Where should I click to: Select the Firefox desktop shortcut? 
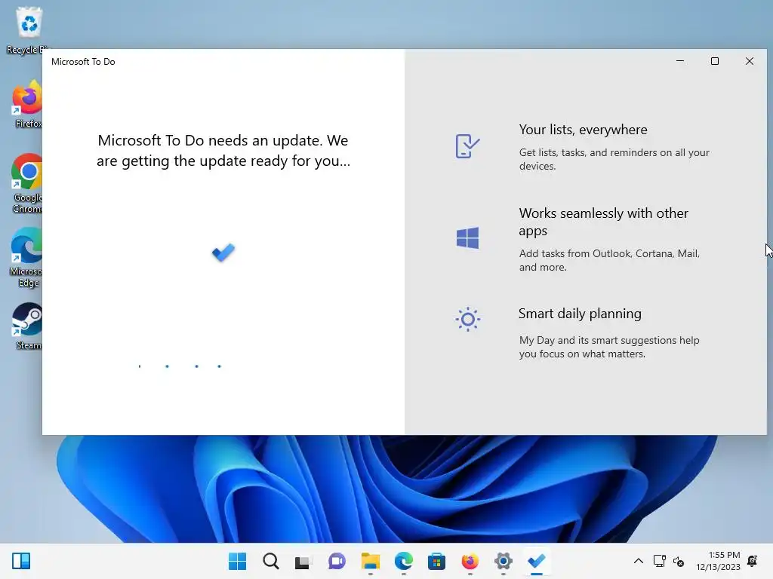28,104
